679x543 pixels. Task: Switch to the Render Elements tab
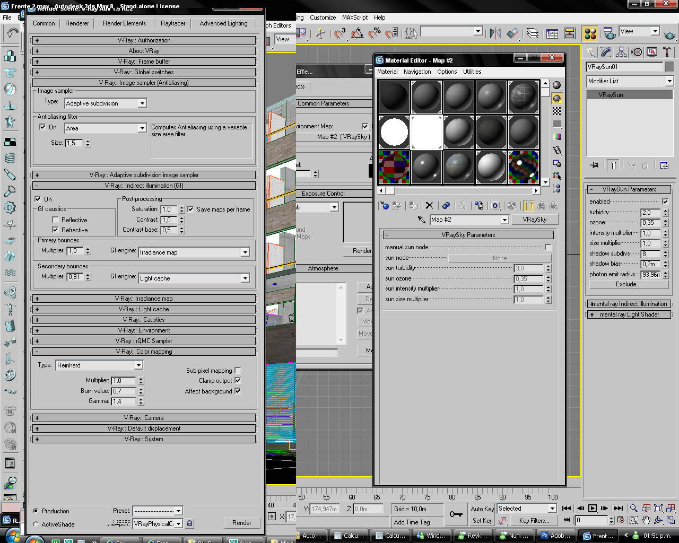click(124, 23)
